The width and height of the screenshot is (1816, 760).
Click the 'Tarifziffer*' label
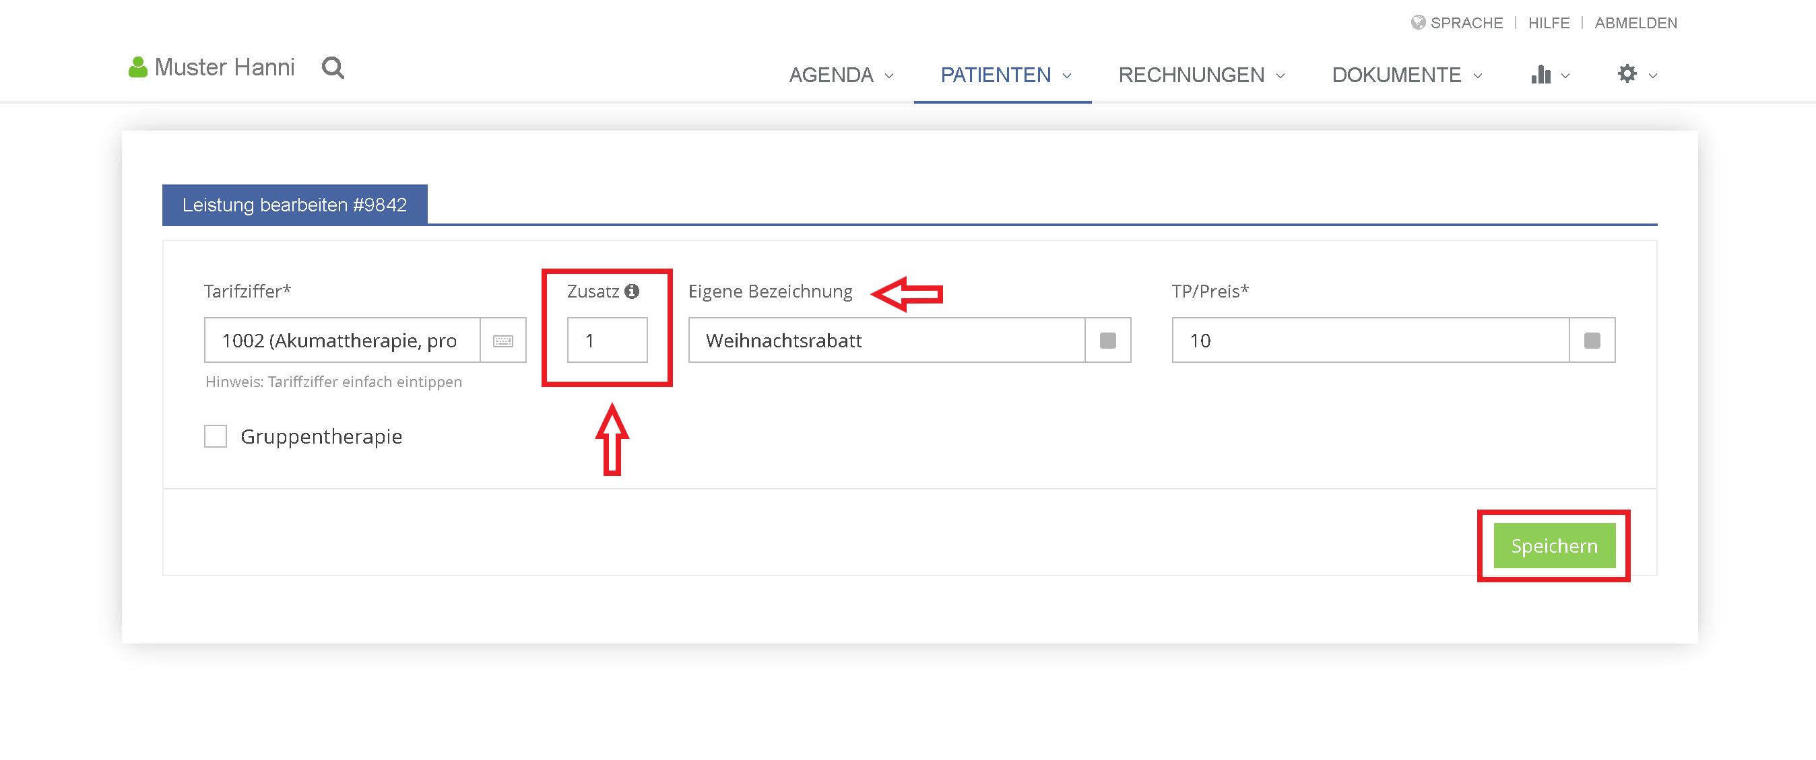click(x=247, y=291)
